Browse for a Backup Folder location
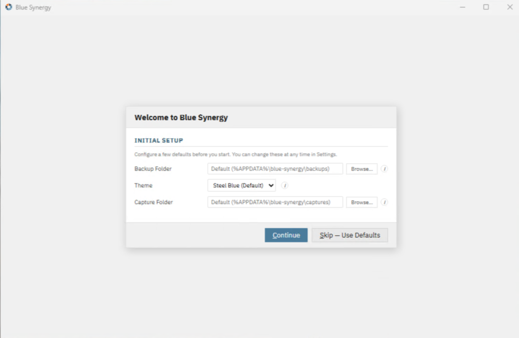519x338 pixels. click(361, 169)
